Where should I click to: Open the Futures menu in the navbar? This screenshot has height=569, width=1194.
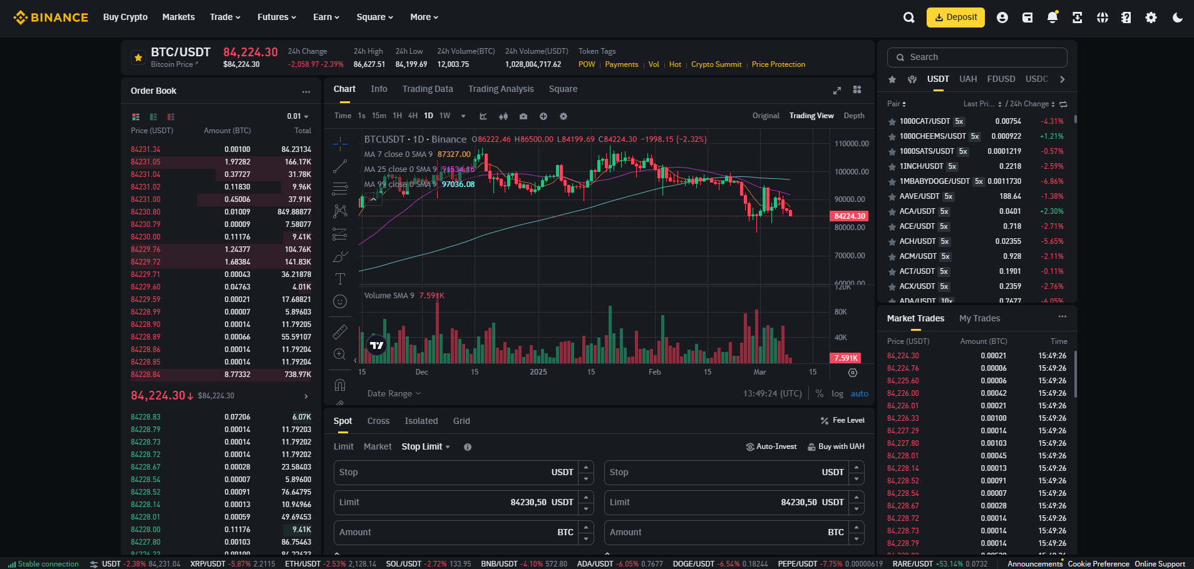click(277, 17)
